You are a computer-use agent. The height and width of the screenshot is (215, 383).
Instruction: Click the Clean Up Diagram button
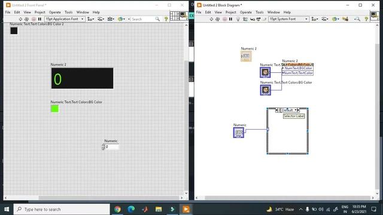(x=345, y=19)
